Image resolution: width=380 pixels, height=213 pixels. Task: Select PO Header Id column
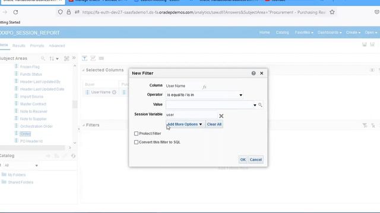click(x=31, y=141)
